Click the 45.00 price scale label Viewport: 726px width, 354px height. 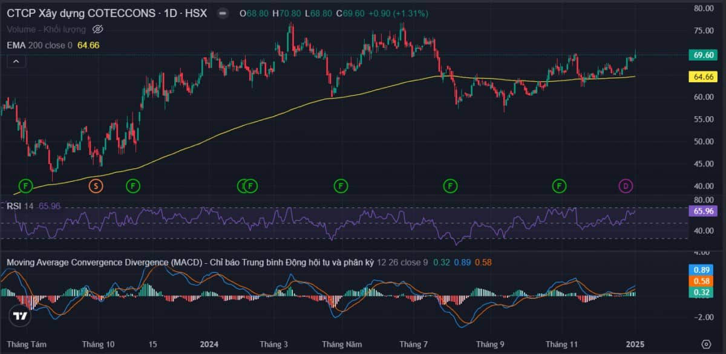click(x=704, y=164)
